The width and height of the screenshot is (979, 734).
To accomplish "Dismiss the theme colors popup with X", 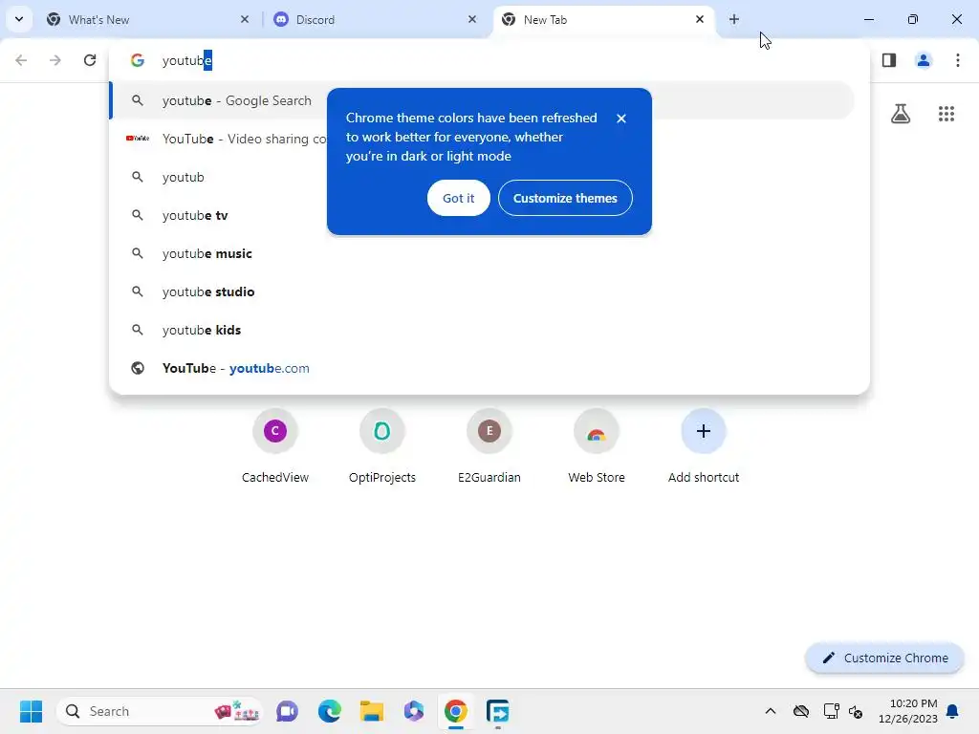I will (x=621, y=119).
